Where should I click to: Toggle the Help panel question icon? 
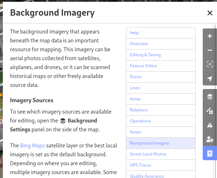click(210, 153)
